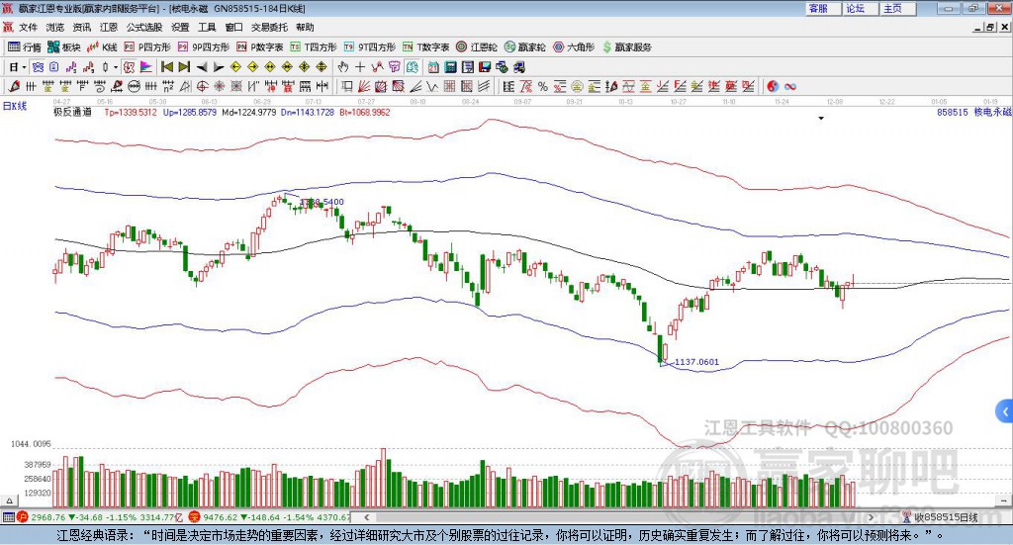Open the 9T四方形 tool

[370, 47]
